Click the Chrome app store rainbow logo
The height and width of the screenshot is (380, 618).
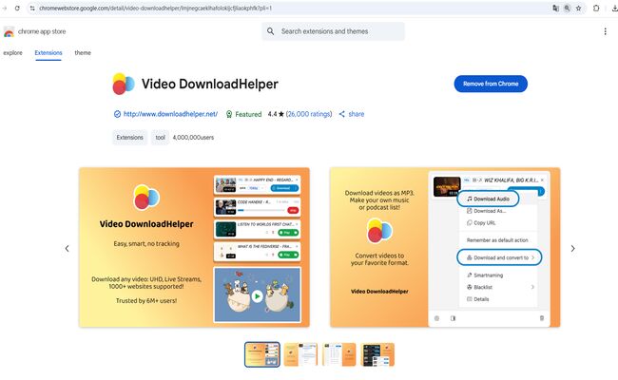(x=9, y=32)
